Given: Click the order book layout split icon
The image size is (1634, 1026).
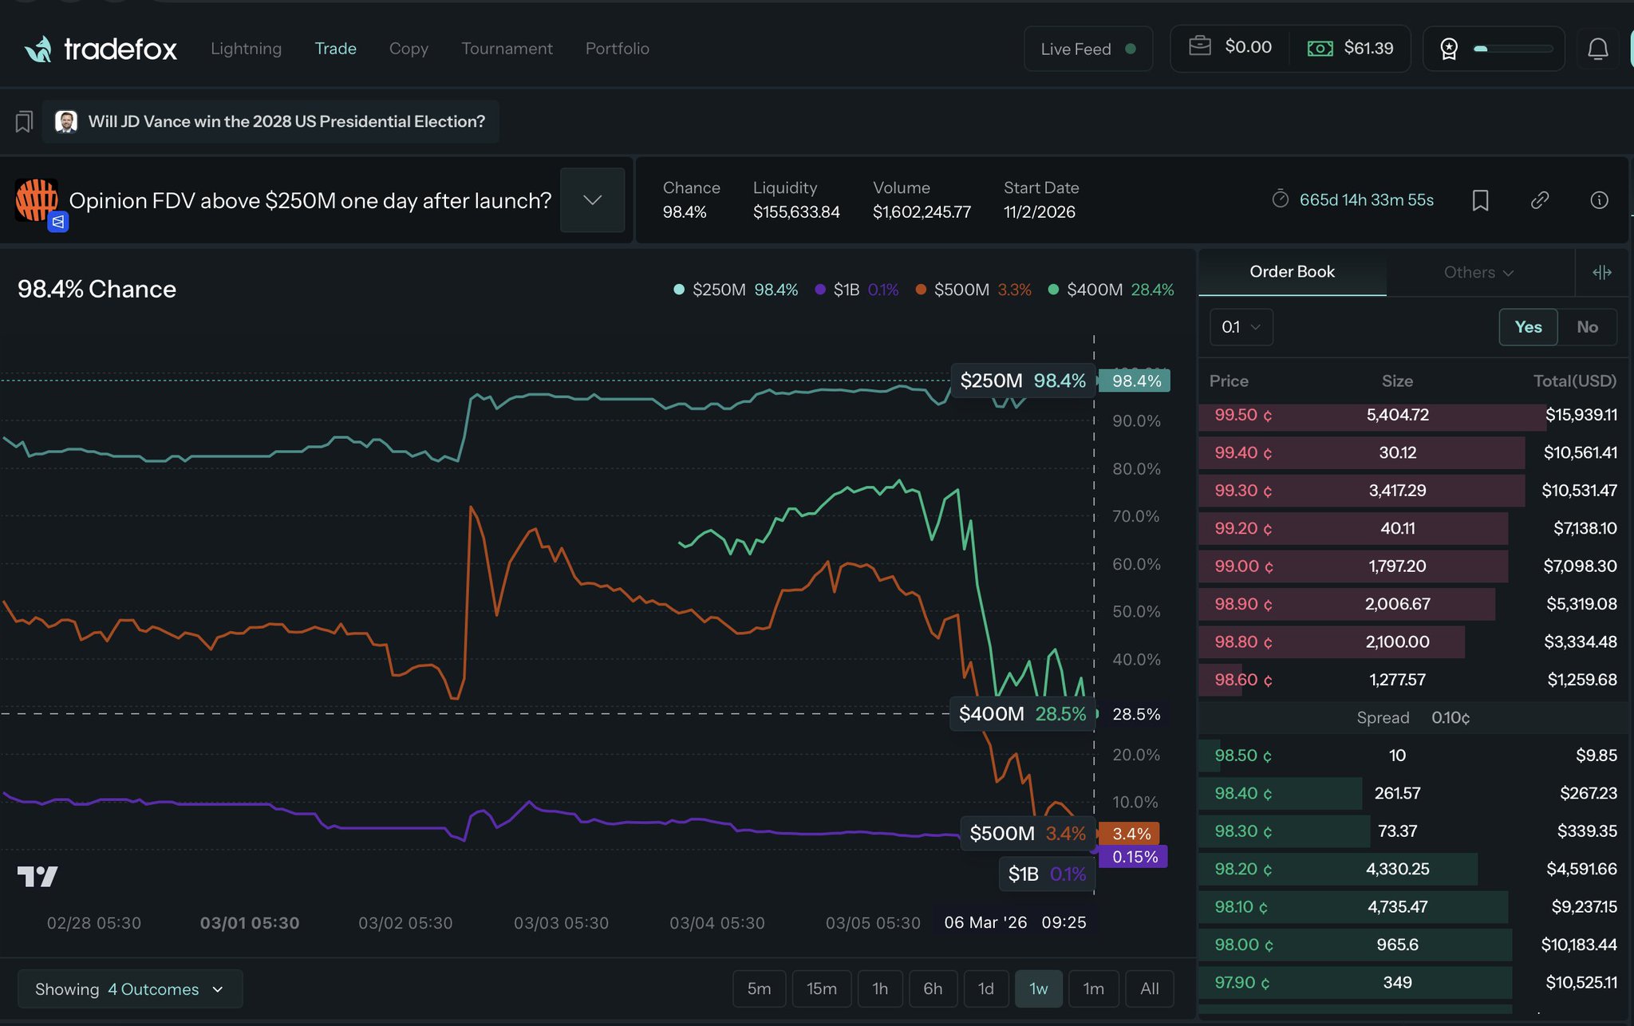Looking at the screenshot, I should click(1601, 273).
